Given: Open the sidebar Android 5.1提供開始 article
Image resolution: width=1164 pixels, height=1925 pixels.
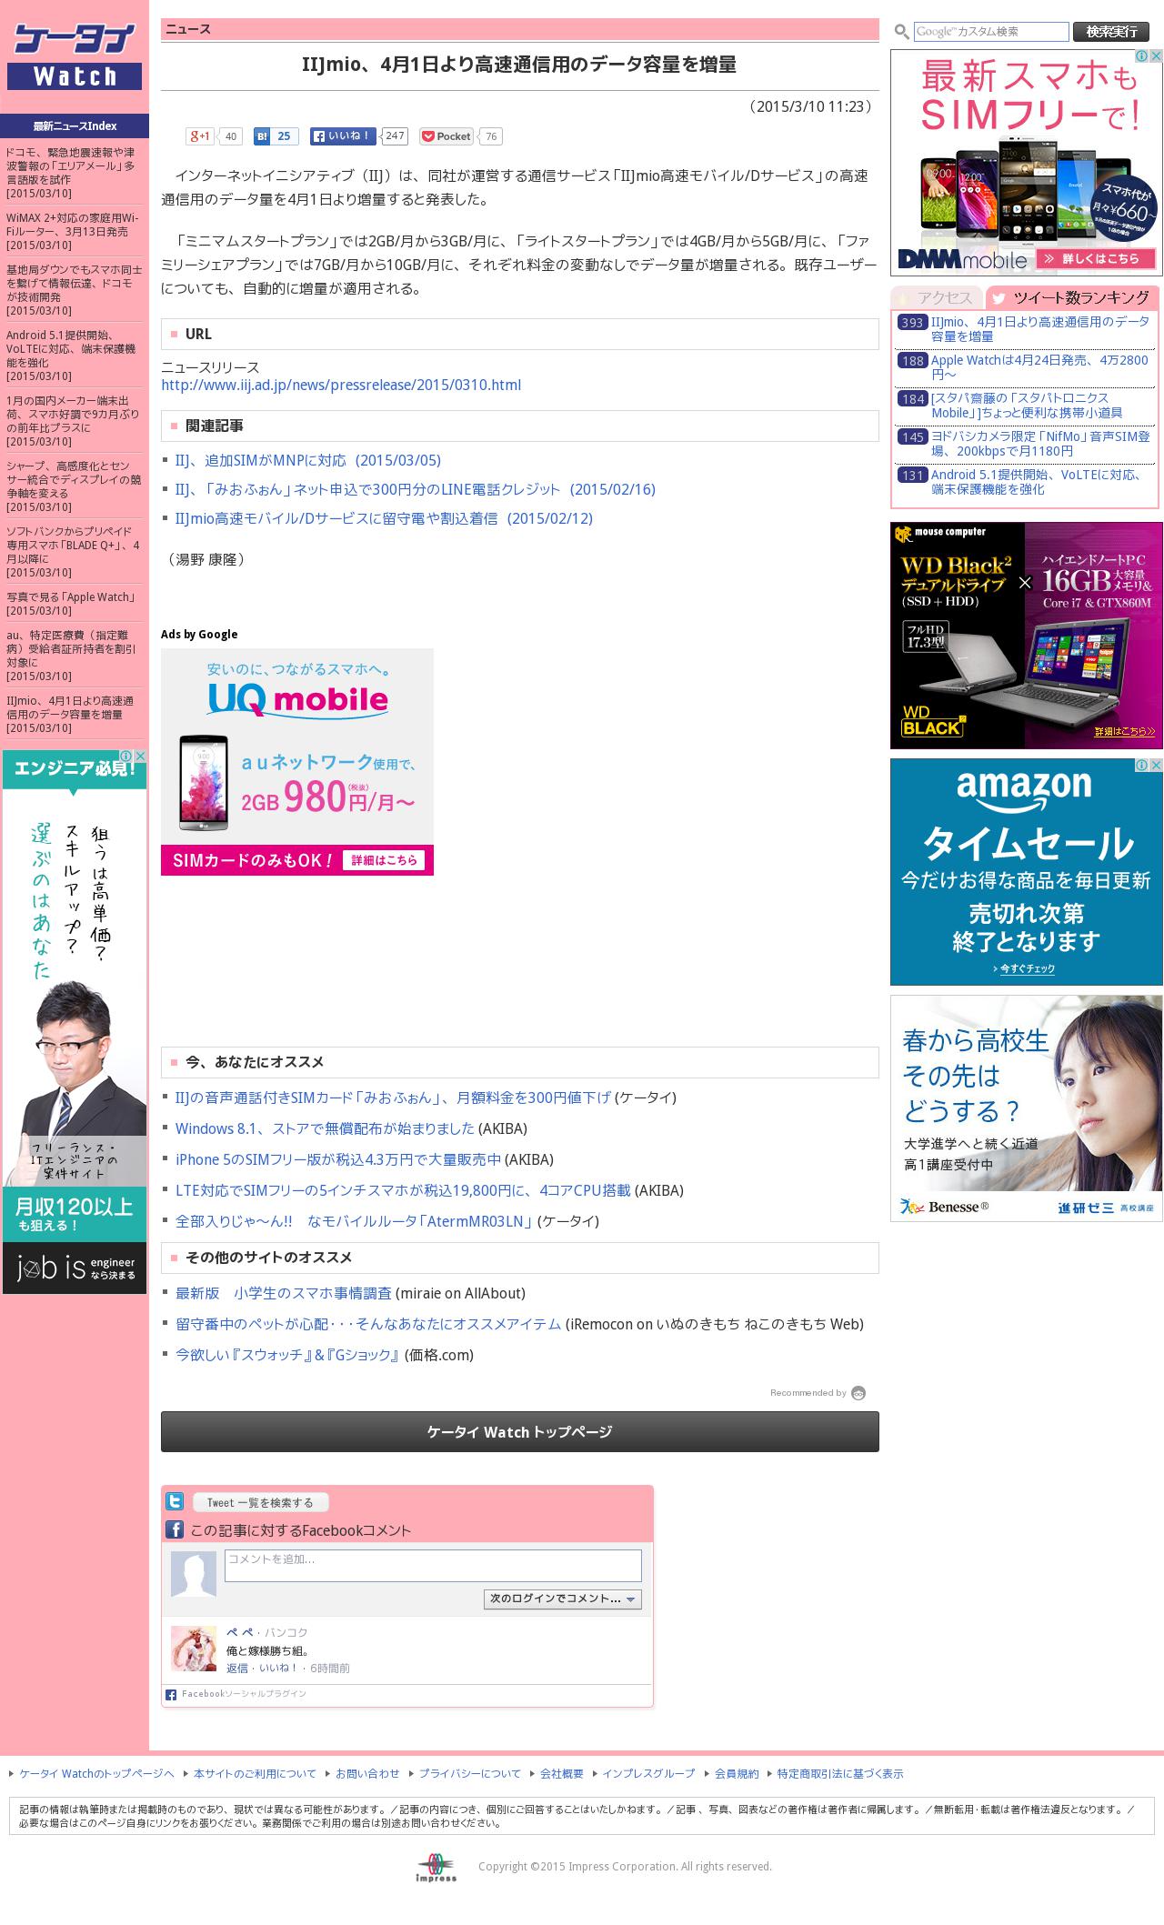Looking at the screenshot, I should click(x=71, y=349).
